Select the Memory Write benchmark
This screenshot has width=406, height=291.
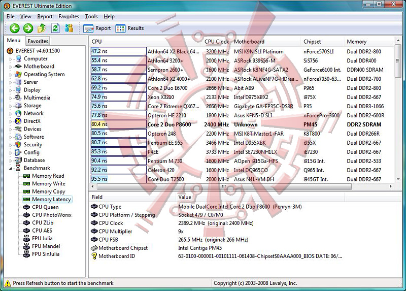click(49, 184)
